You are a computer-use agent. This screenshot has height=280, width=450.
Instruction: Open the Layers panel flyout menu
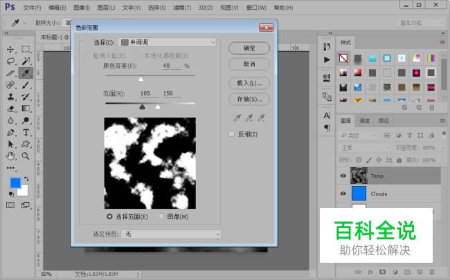click(x=442, y=121)
